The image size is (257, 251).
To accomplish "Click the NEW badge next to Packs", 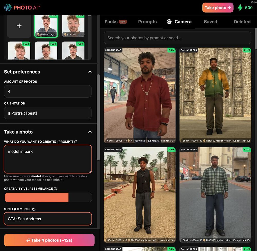I will pos(123,22).
